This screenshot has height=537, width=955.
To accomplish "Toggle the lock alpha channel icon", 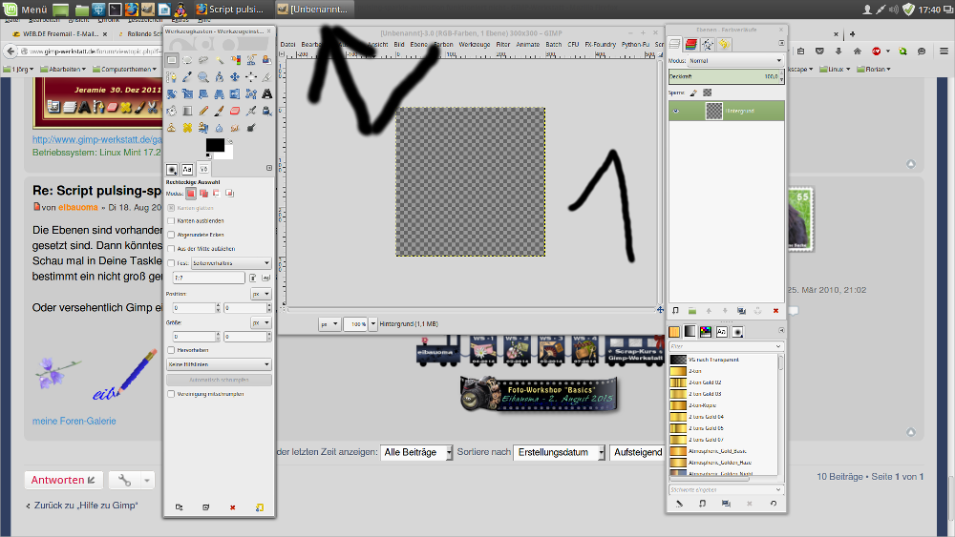I will click(707, 93).
